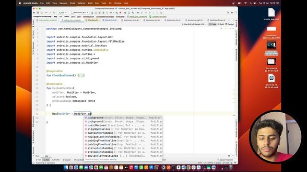Viewport: 307px width, 172px height.
Task: Select first background(color, shape) completion
Action: click(x=123, y=118)
